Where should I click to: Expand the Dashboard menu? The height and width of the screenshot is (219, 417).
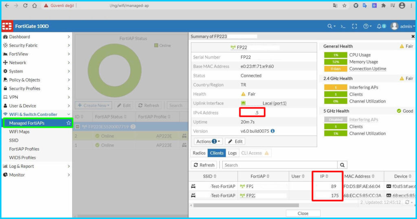(36, 37)
